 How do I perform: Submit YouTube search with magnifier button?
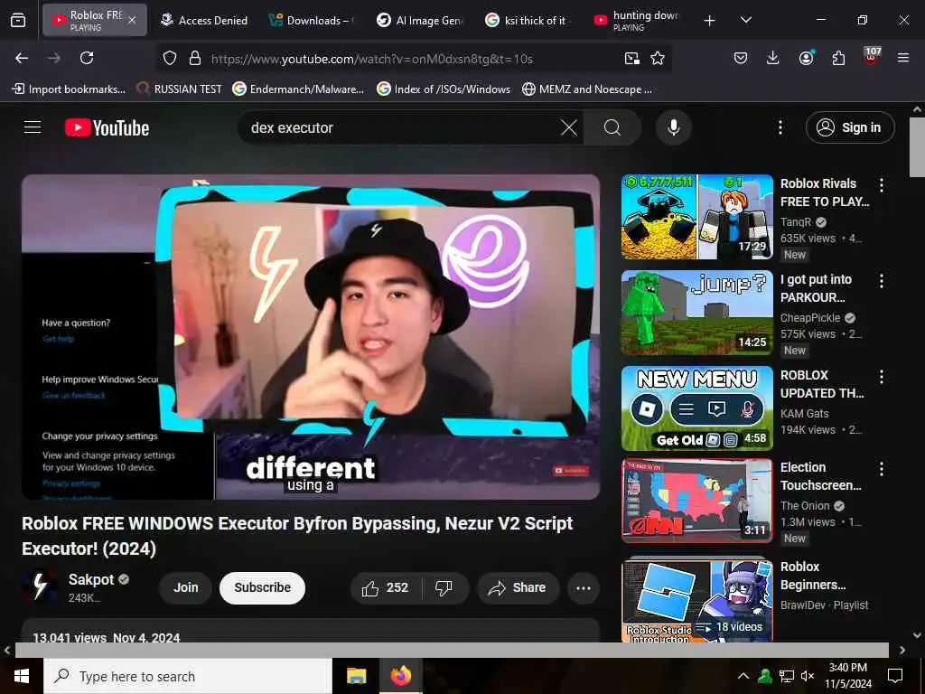612,127
